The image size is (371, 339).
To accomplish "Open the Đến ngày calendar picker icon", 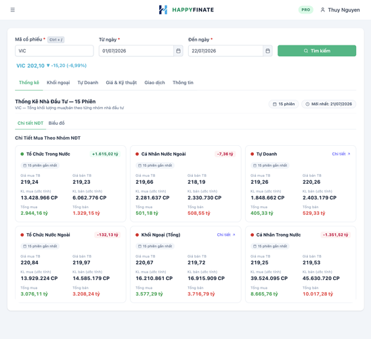I will [x=267, y=51].
